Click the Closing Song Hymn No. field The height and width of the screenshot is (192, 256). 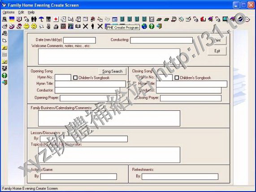tap(164, 78)
